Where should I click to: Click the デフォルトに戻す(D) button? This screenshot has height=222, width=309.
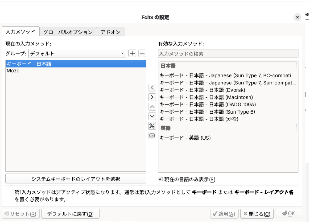pyautogui.click(x=70, y=214)
